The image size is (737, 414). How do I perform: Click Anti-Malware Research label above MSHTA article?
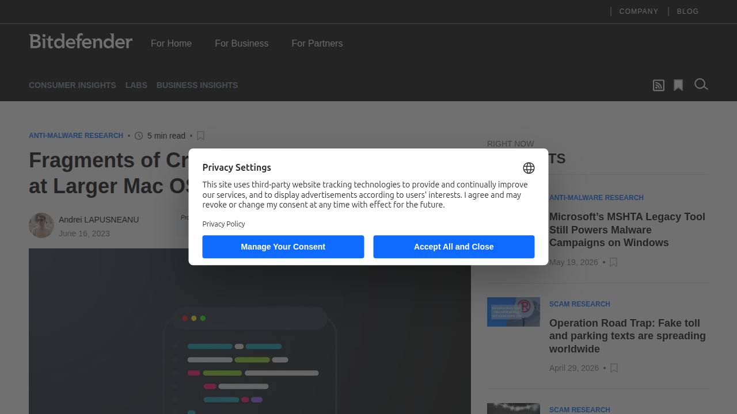[596, 198]
